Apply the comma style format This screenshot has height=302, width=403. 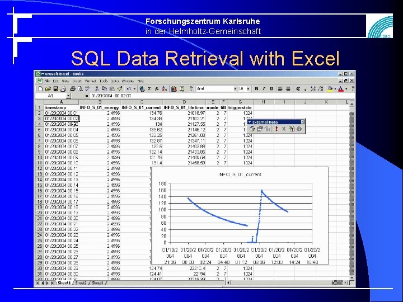(305, 89)
